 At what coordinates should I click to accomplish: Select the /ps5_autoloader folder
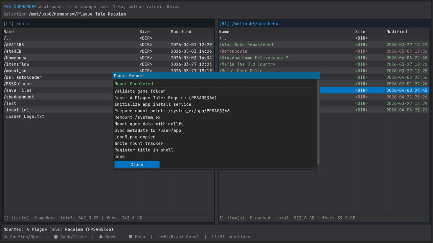pos(58,77)
